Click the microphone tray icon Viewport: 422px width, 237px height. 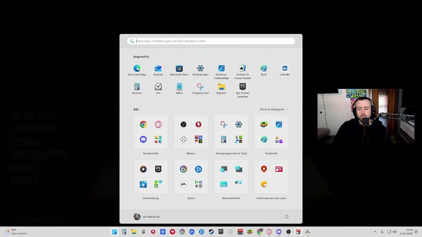point(382,232)
